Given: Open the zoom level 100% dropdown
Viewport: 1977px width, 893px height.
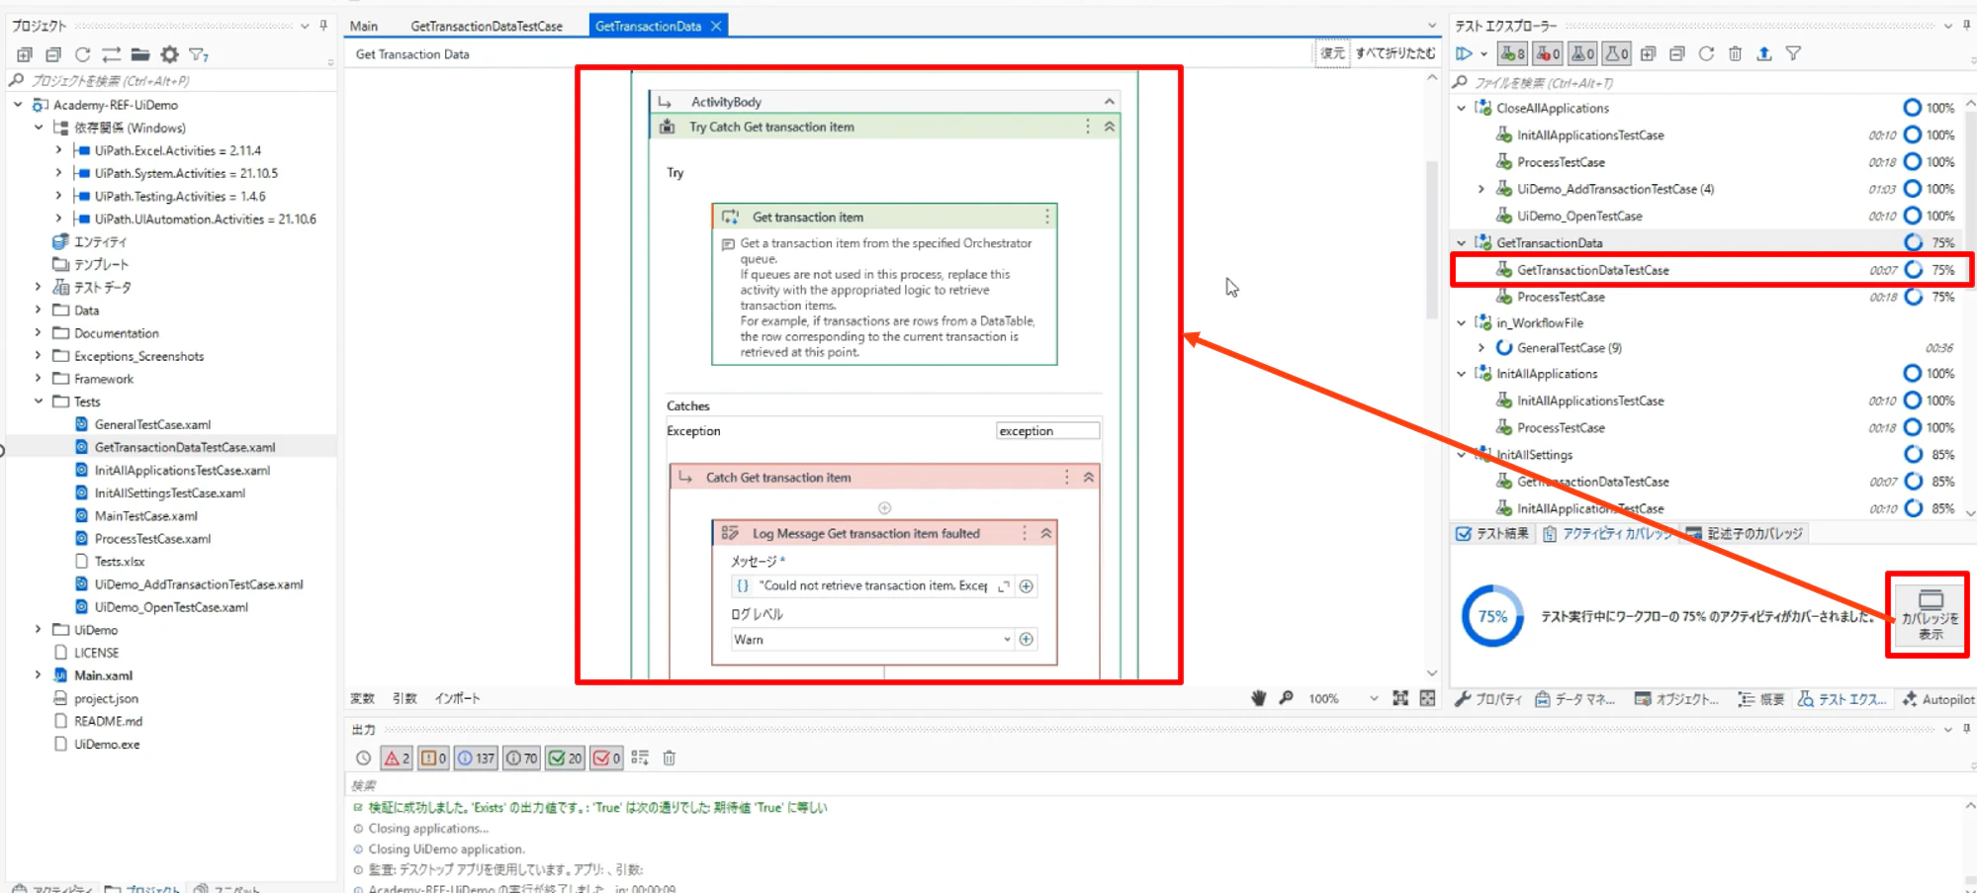Looking at the screenshot, I should [x=1374, y=698].
